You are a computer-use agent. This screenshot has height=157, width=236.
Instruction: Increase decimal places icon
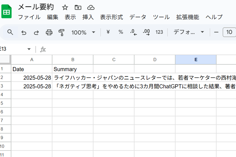coord(146,32)
